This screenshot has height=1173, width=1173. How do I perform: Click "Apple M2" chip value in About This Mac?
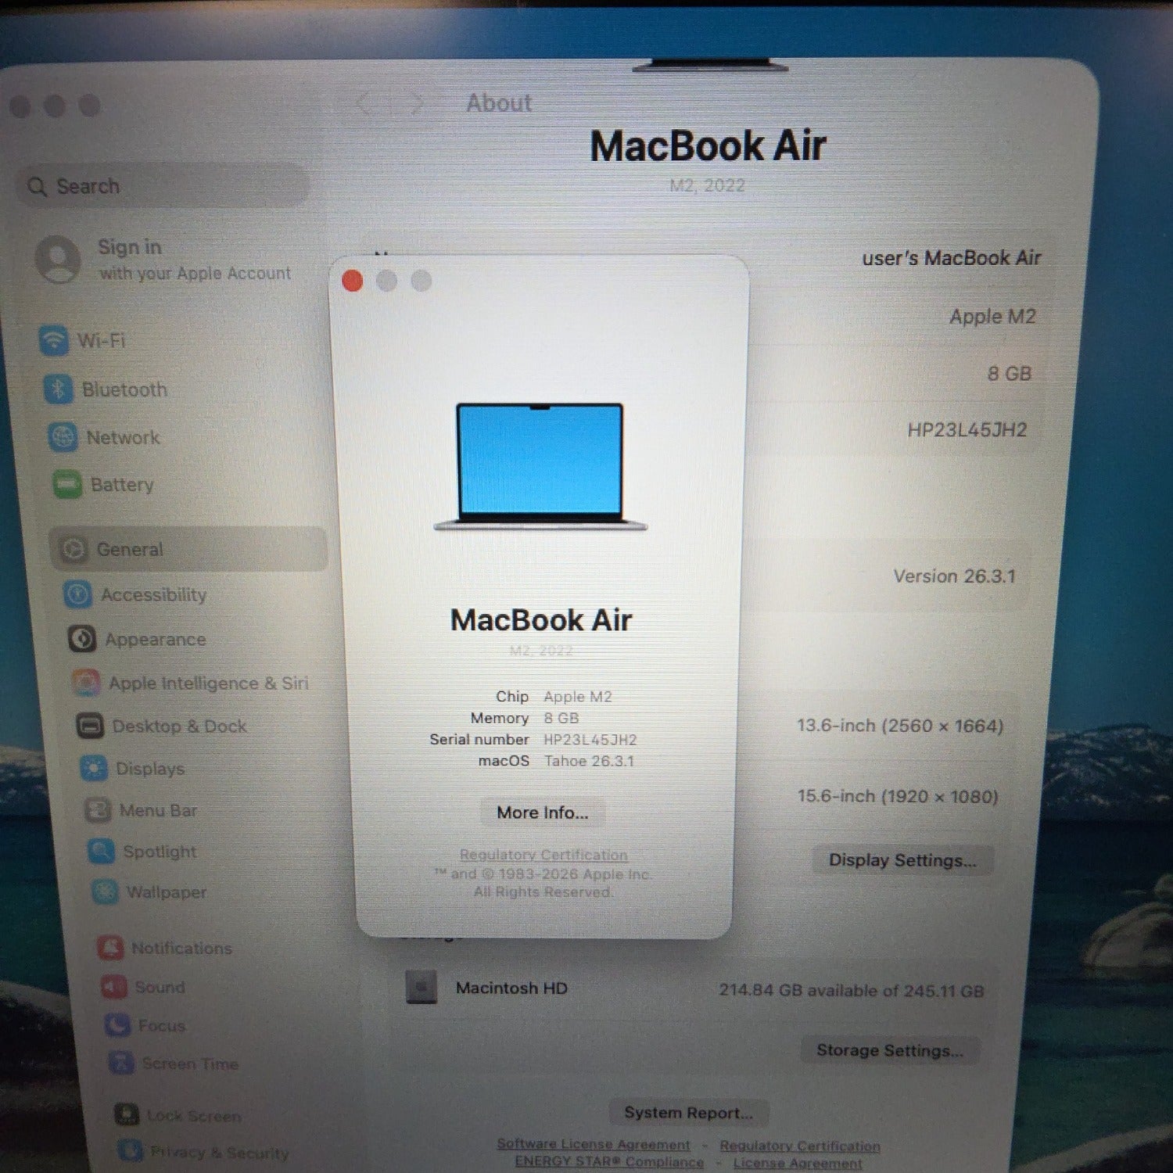[578, 697]
